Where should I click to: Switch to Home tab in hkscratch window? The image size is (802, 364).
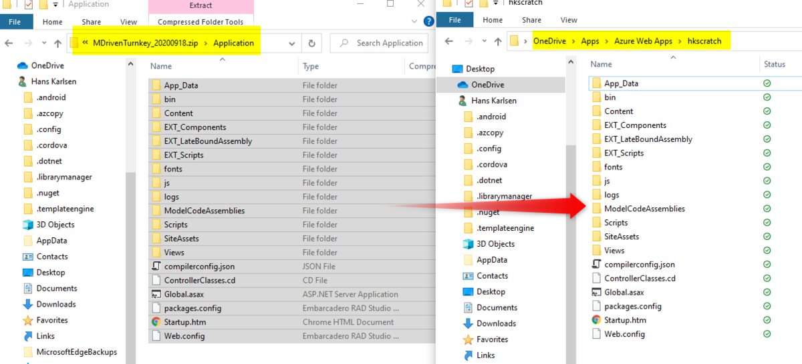[493, 20]
